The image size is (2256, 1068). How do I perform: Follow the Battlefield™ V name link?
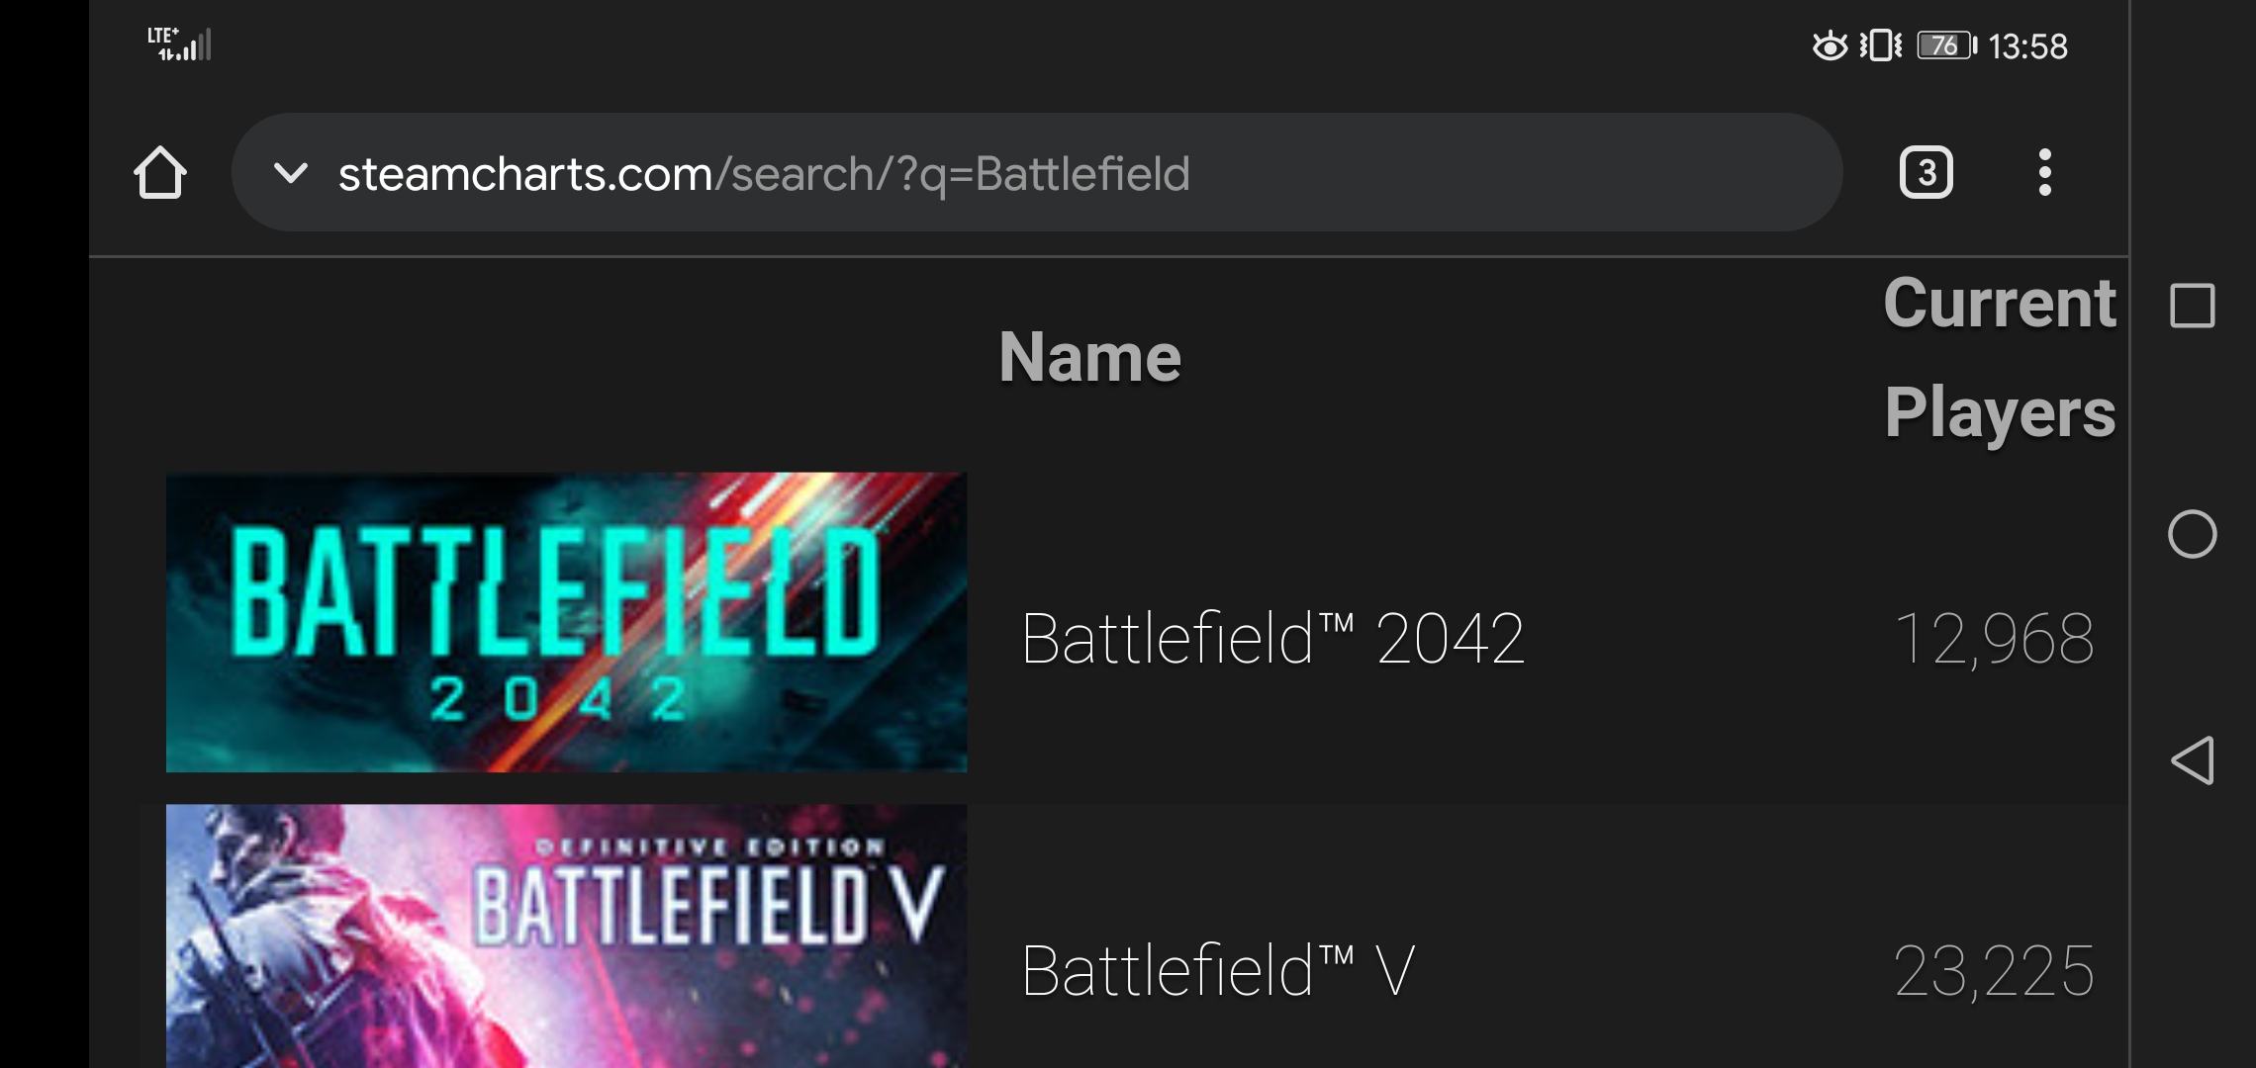click(x=1218, y=971)
